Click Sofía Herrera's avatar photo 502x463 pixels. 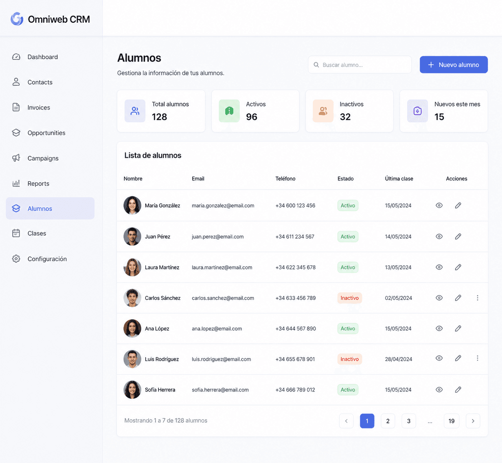pyautogui.click(x=132, y=390)
